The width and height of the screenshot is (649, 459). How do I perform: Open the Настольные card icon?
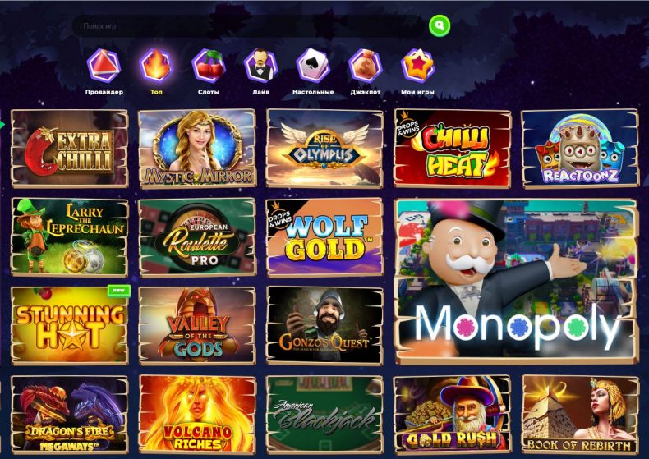point(313,66)
